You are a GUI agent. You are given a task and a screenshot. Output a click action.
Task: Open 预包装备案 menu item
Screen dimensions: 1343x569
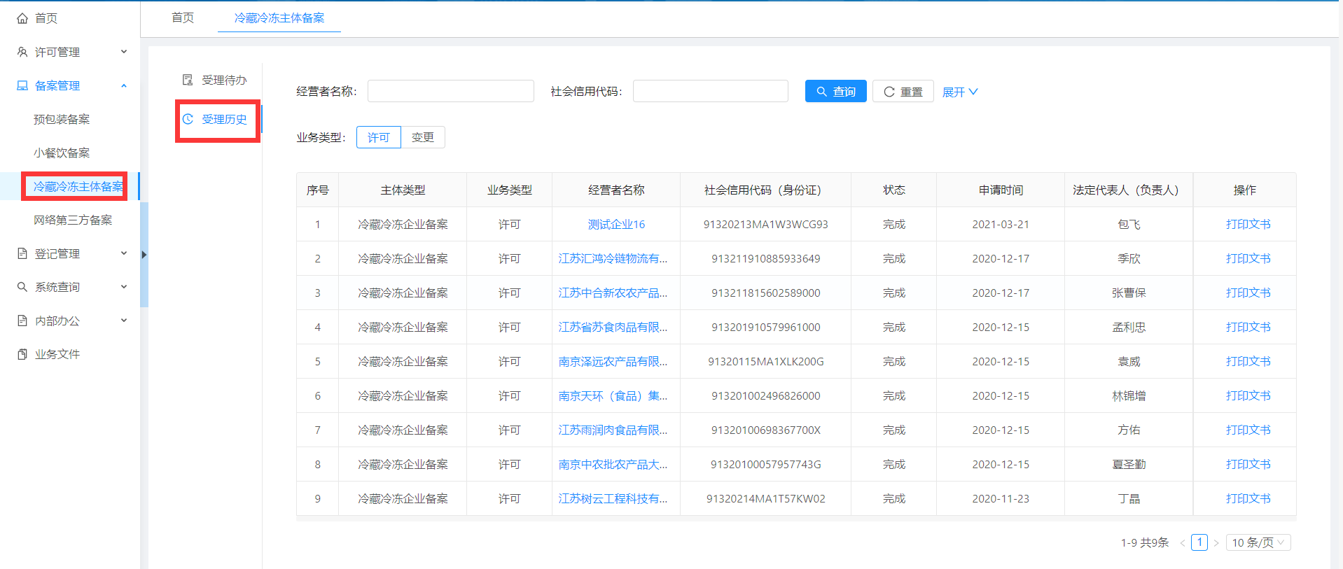click(62, 119)
